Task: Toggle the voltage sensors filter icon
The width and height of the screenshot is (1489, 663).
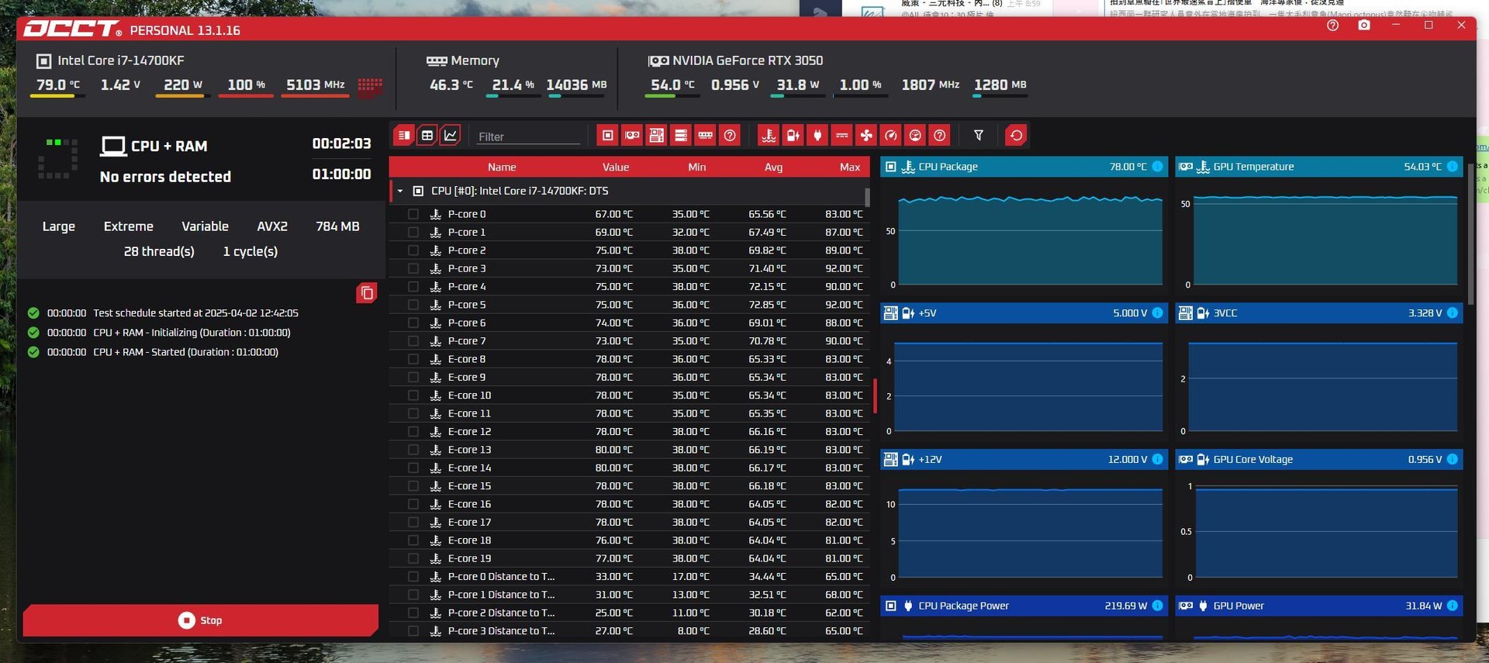Action: pyautogui.click(x=793, y=136)
